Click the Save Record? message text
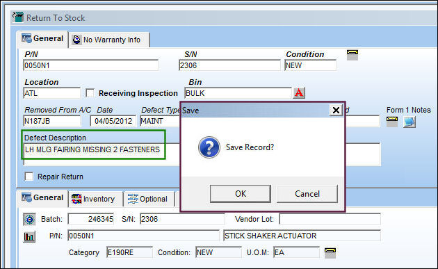The height and width of the screenshot is (269, 438). (250, 147)
